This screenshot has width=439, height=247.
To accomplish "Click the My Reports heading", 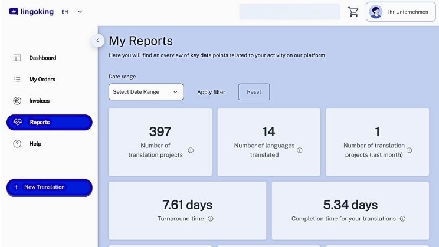I will 141,41.
